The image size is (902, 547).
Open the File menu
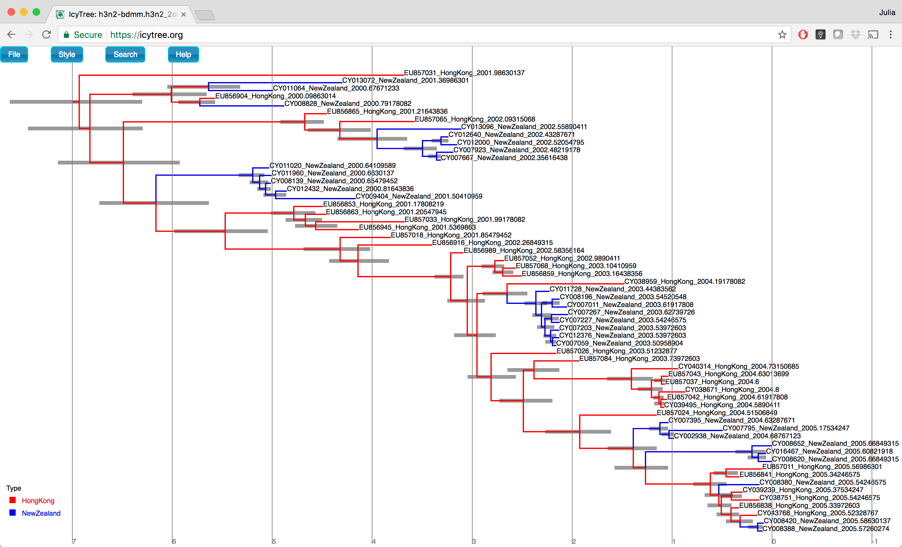point(14,55)
